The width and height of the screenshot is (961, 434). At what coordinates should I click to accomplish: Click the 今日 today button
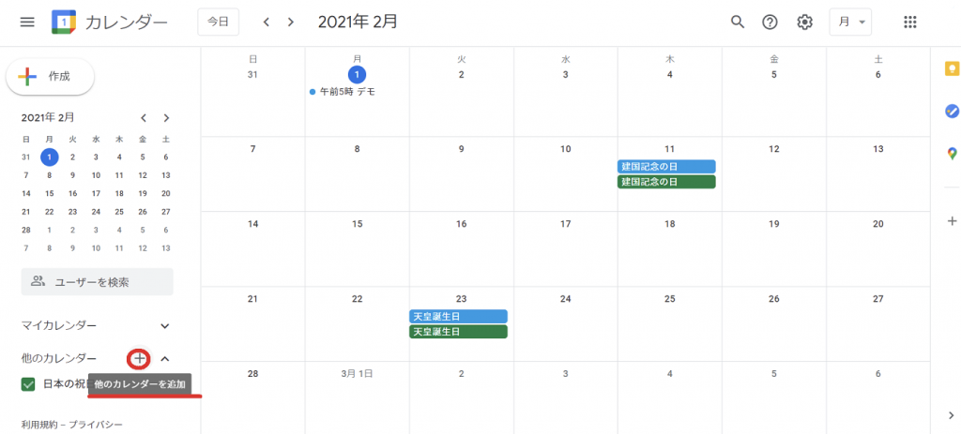(x=218, y=22)
